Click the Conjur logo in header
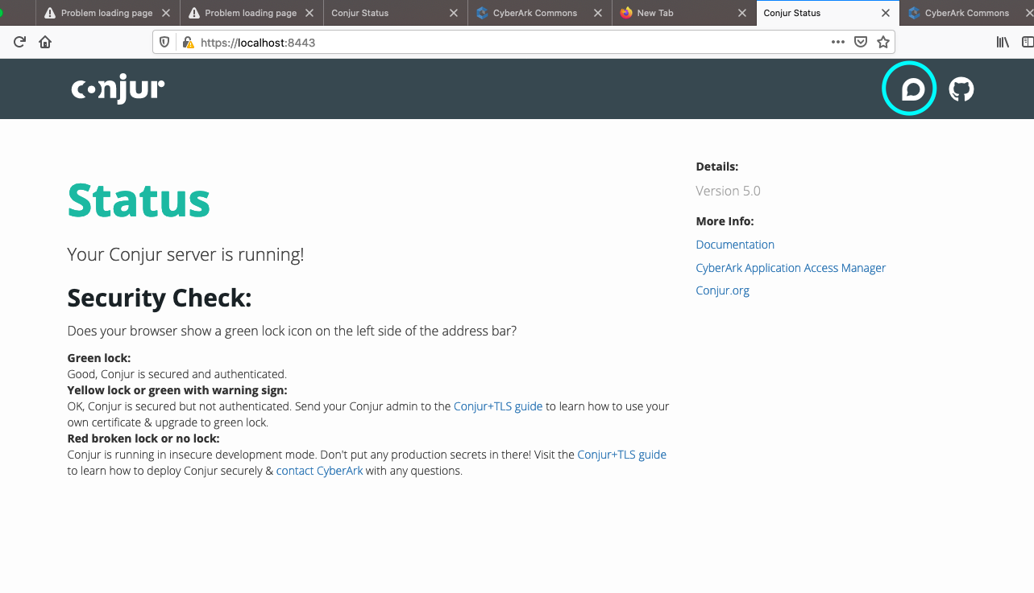The width and height of the screenshot is (1034, 593). 118,89
